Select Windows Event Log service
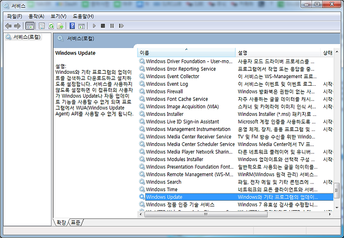The width and height of the screenshot is (344, 238). [236, 84]
